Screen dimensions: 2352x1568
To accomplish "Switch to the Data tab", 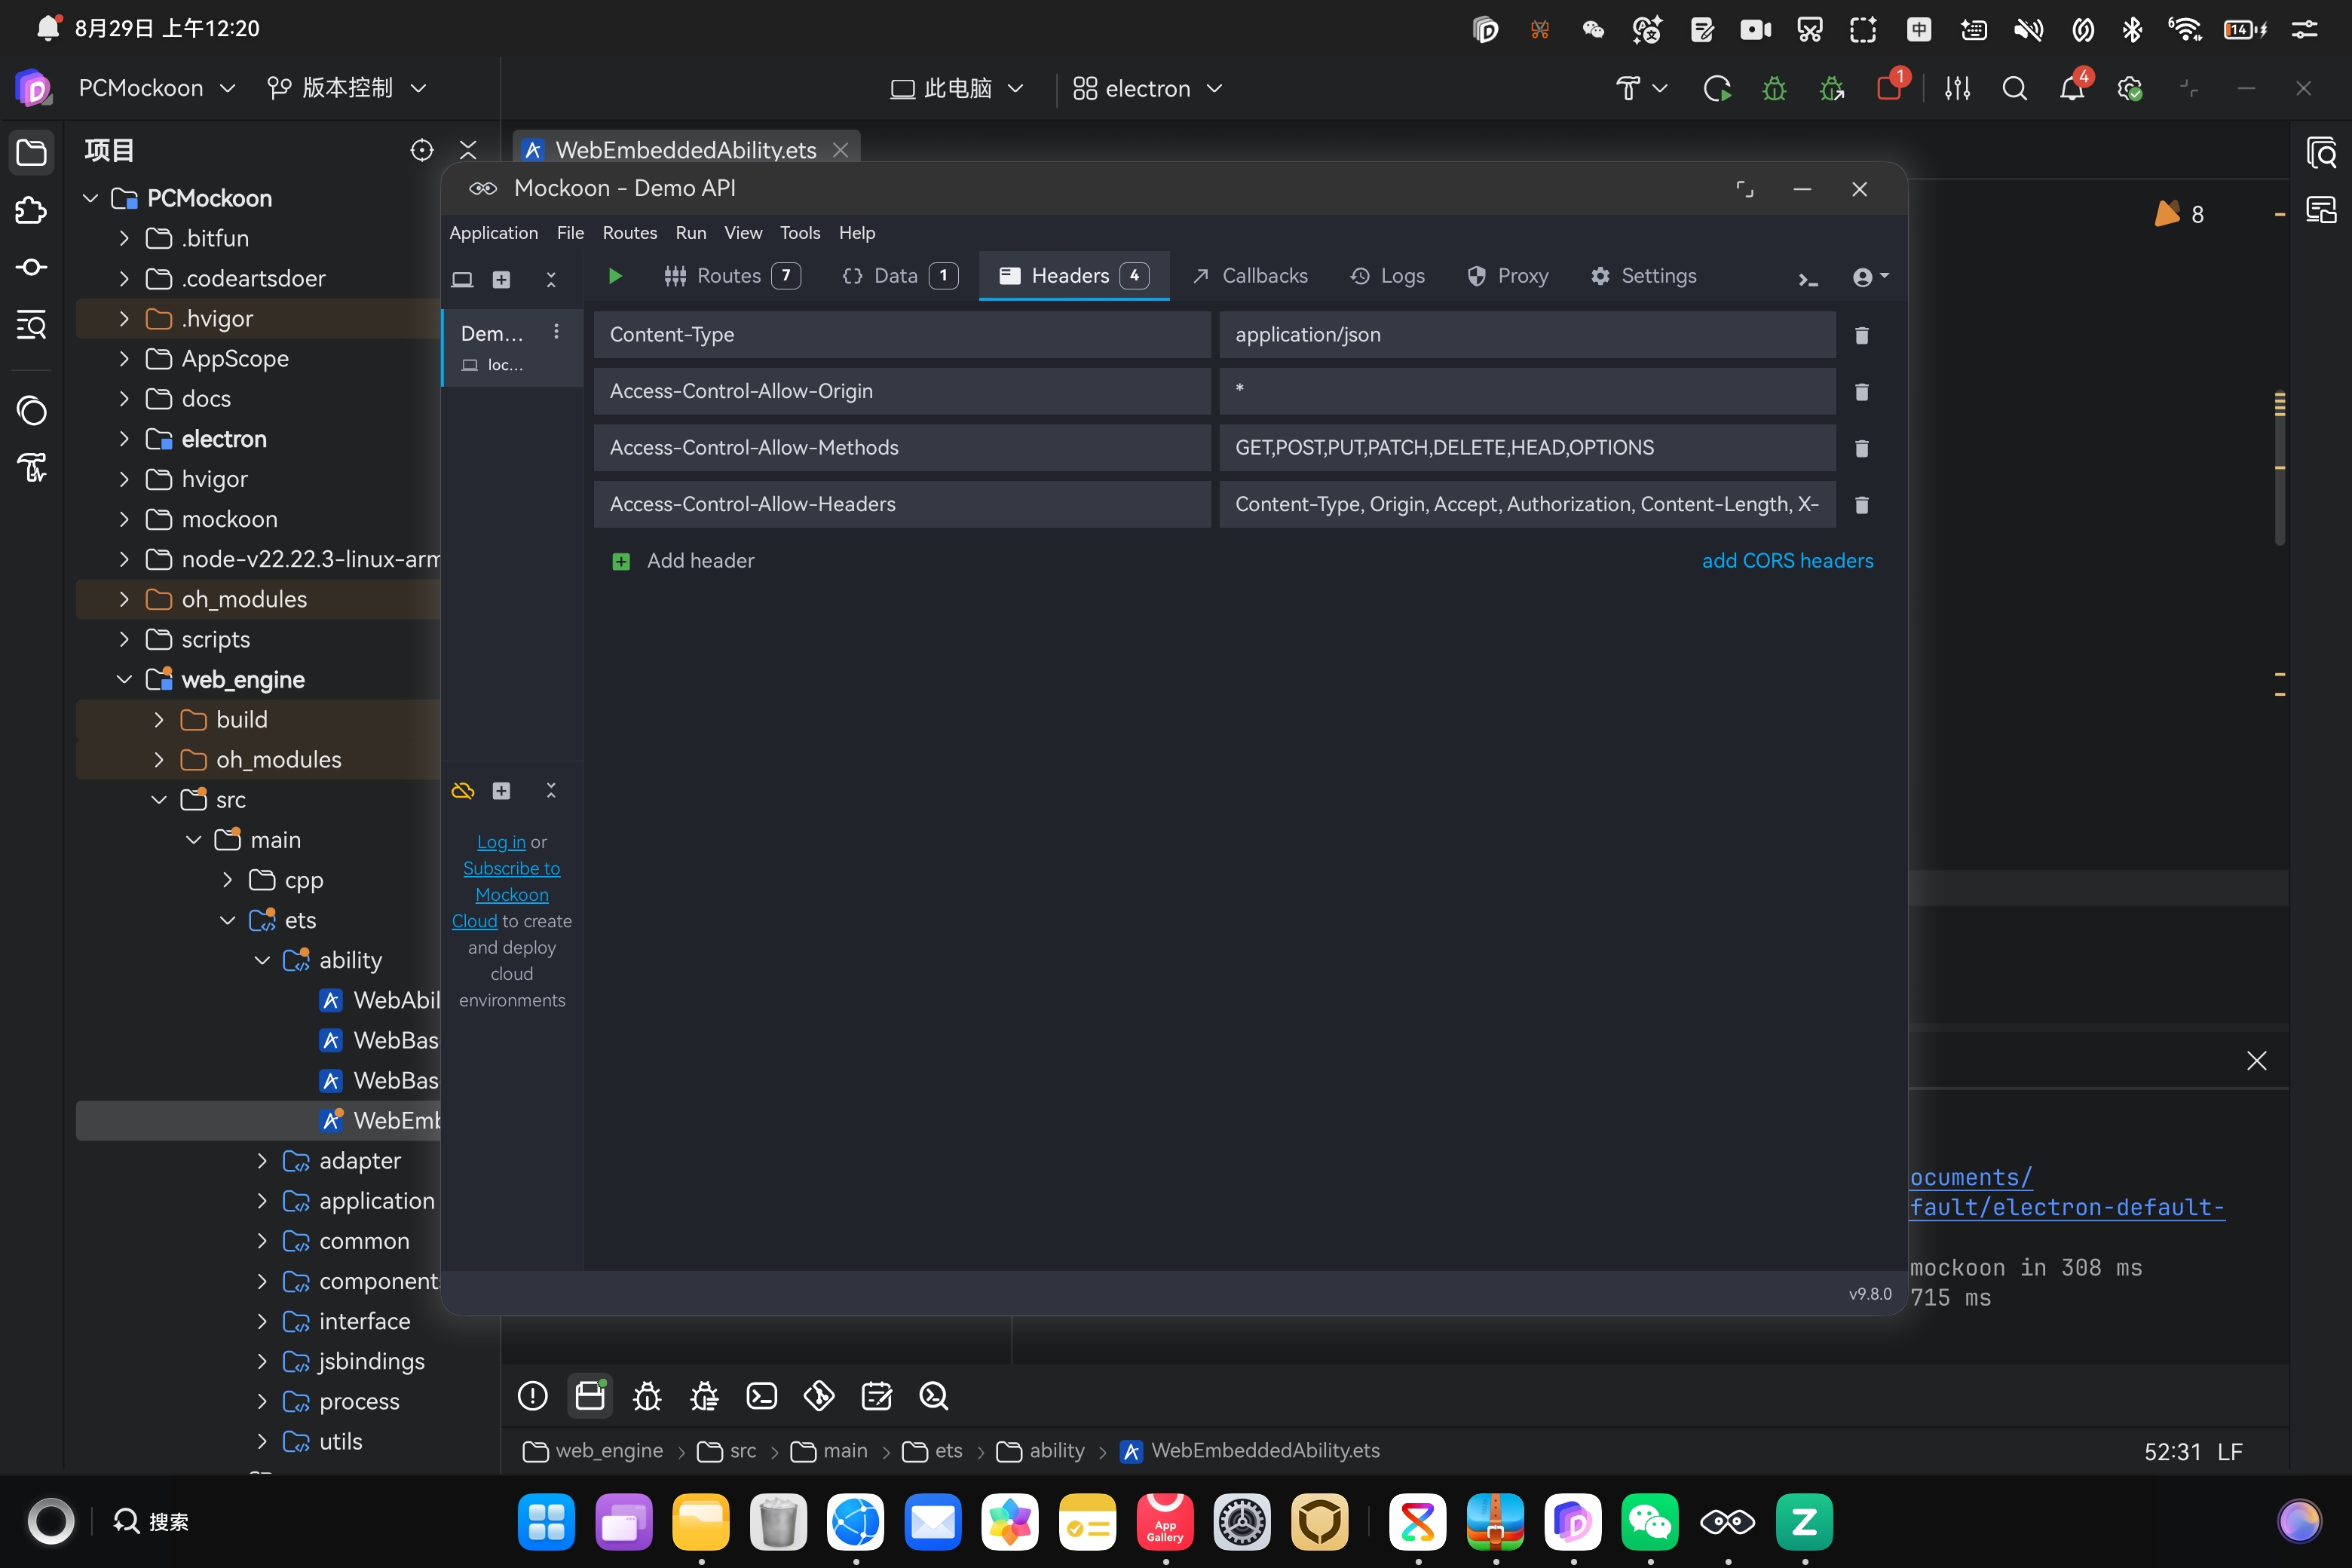I will (900, 276).
